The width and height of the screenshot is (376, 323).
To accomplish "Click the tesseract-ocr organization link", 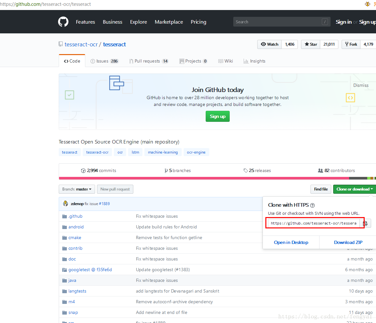I will [81, 44].
